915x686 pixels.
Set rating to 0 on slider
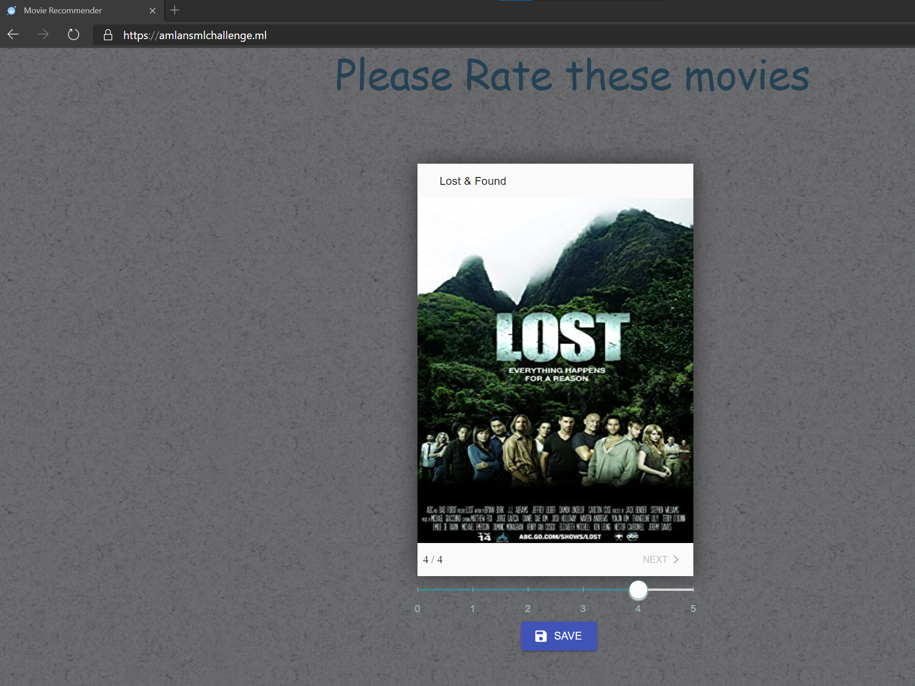[x=418, y=589]
